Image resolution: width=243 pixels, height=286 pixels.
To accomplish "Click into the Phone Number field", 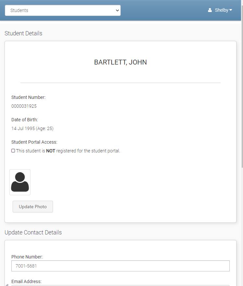I will [x=120, y=266].
